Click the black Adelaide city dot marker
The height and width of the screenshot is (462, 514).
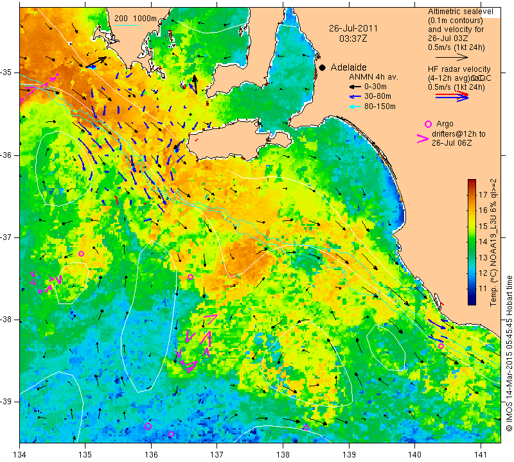click(x=323, y=67)
